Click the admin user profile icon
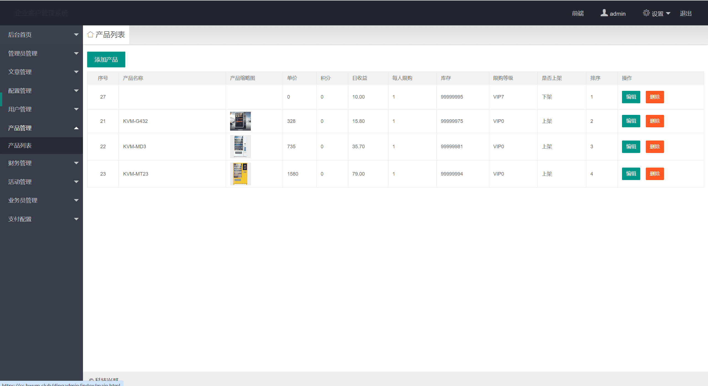The image size is (708, 386). pyautogui.click(x=604, y=13)
